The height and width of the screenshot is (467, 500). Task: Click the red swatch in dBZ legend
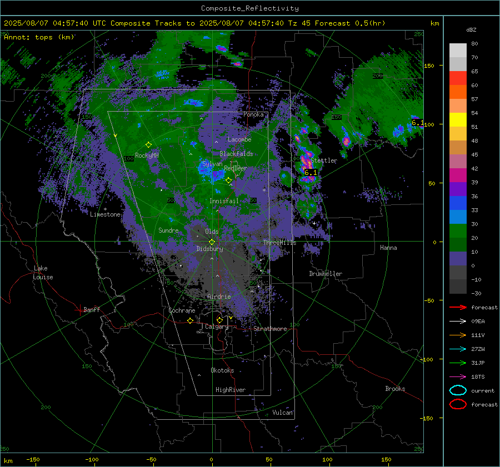pos(458,78)
